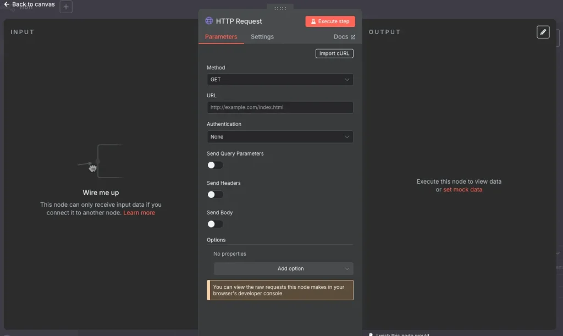
Task: Enable the Send Headers switch
Action: click(215, 195)
